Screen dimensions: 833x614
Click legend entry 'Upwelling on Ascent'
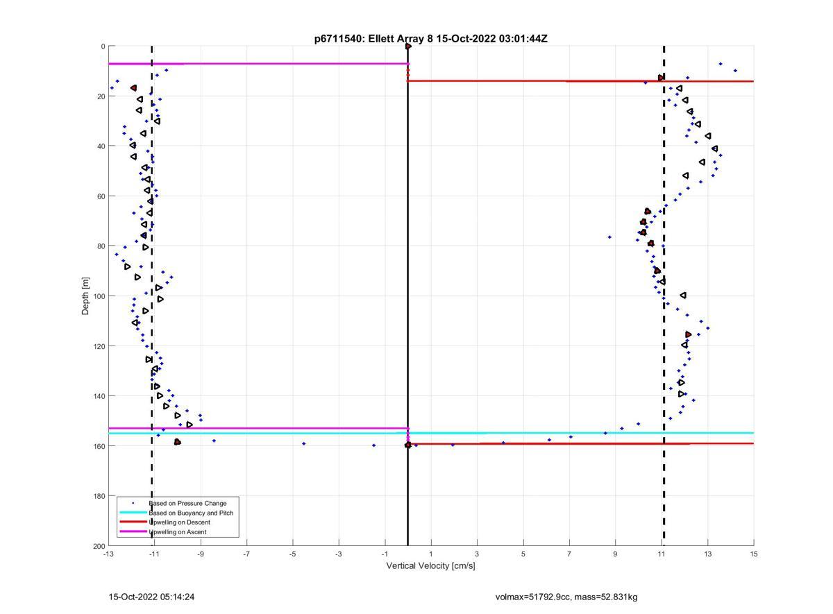[177, 532]
